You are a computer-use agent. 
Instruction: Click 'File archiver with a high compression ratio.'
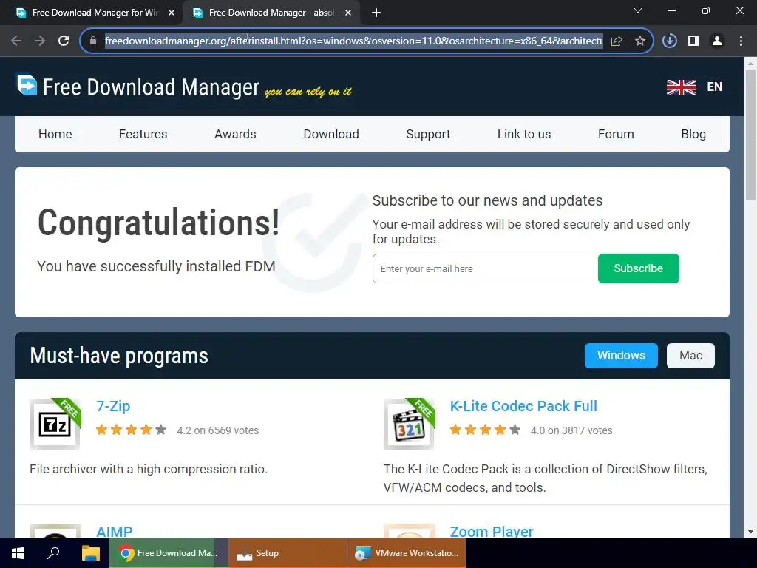[x=149, y=469]
